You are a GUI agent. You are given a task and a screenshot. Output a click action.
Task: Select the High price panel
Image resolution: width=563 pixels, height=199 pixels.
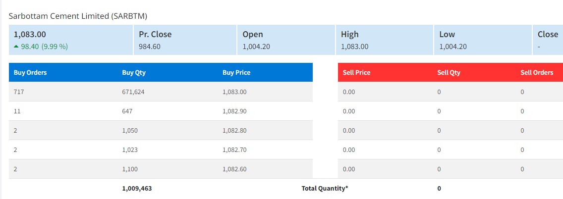(x=384, y=40)
